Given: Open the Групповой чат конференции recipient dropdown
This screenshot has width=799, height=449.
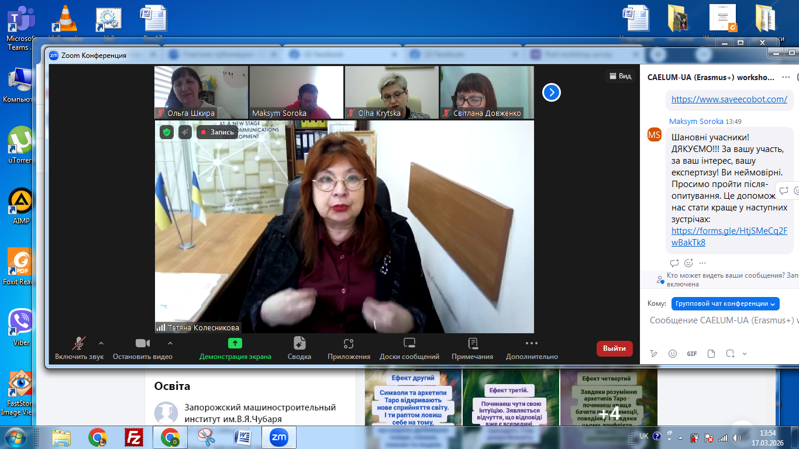Looking at the screenshot, I should tap(725, 303).
